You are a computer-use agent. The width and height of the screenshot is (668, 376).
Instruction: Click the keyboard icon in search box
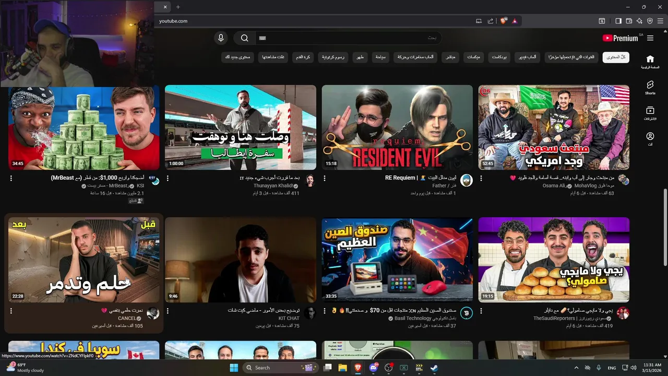(263, 38)
